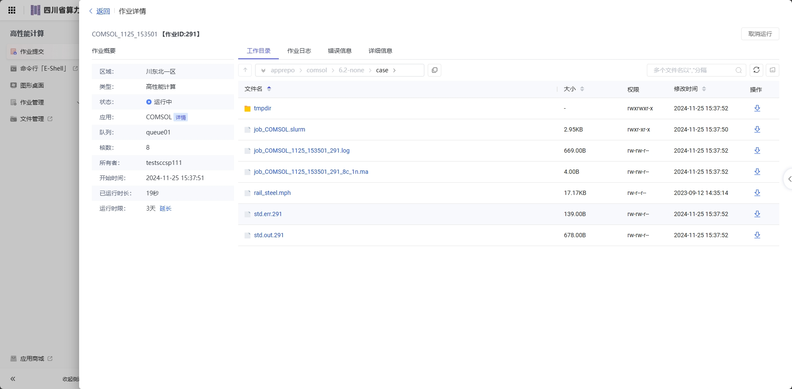Click the 四川省算力 logo

pos(55,10)
